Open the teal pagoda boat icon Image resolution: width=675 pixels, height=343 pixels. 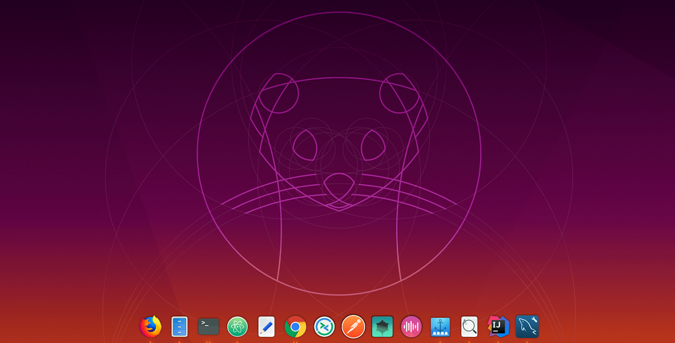(382, 326)
